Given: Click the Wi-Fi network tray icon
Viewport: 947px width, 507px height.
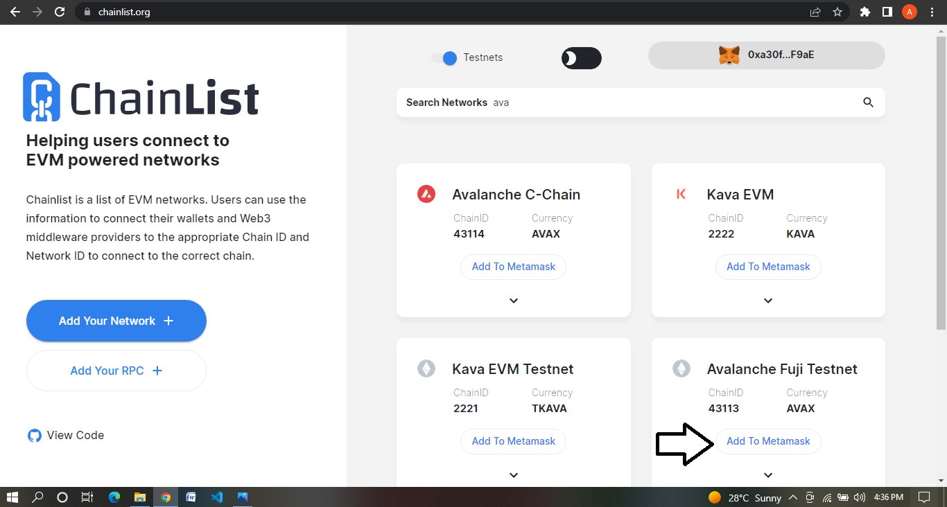Looking at the screenshot, I should click(827, 497).
